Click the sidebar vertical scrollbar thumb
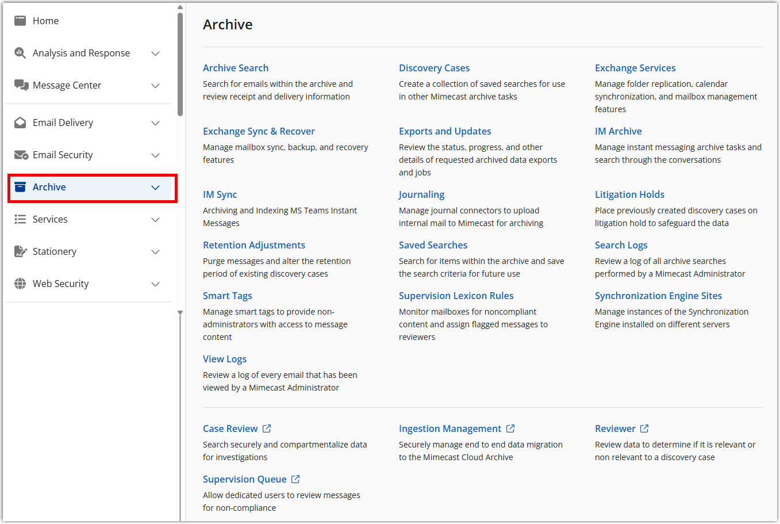The height and width of the screenshot is (524, 780). 180,63
